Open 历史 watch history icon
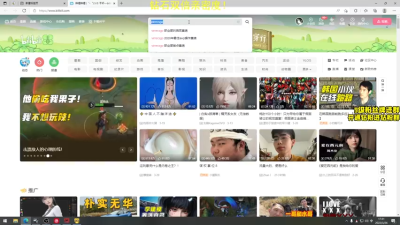The image size is (400, 225). click(x=352, y=21)
